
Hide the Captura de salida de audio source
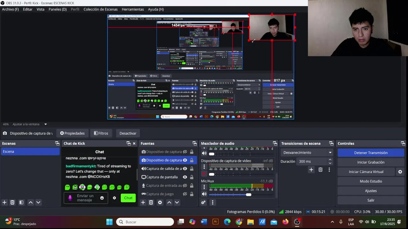tap(185, 169)
